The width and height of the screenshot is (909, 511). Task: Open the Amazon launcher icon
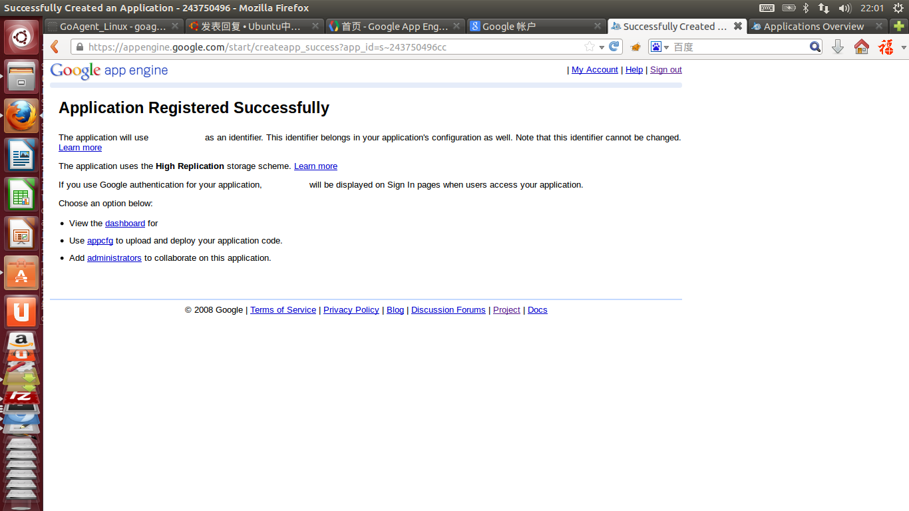tap(21, 342)
